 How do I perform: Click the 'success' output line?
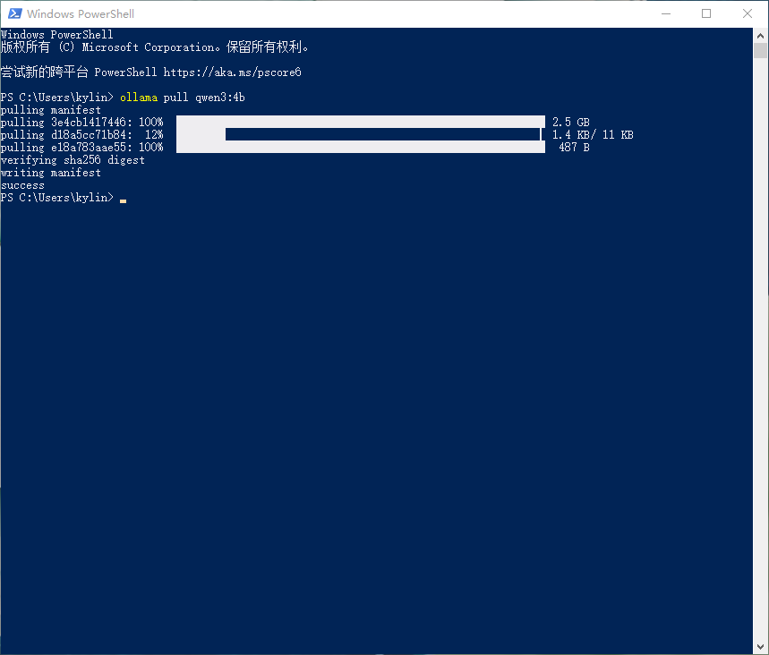tap(22, 185)
